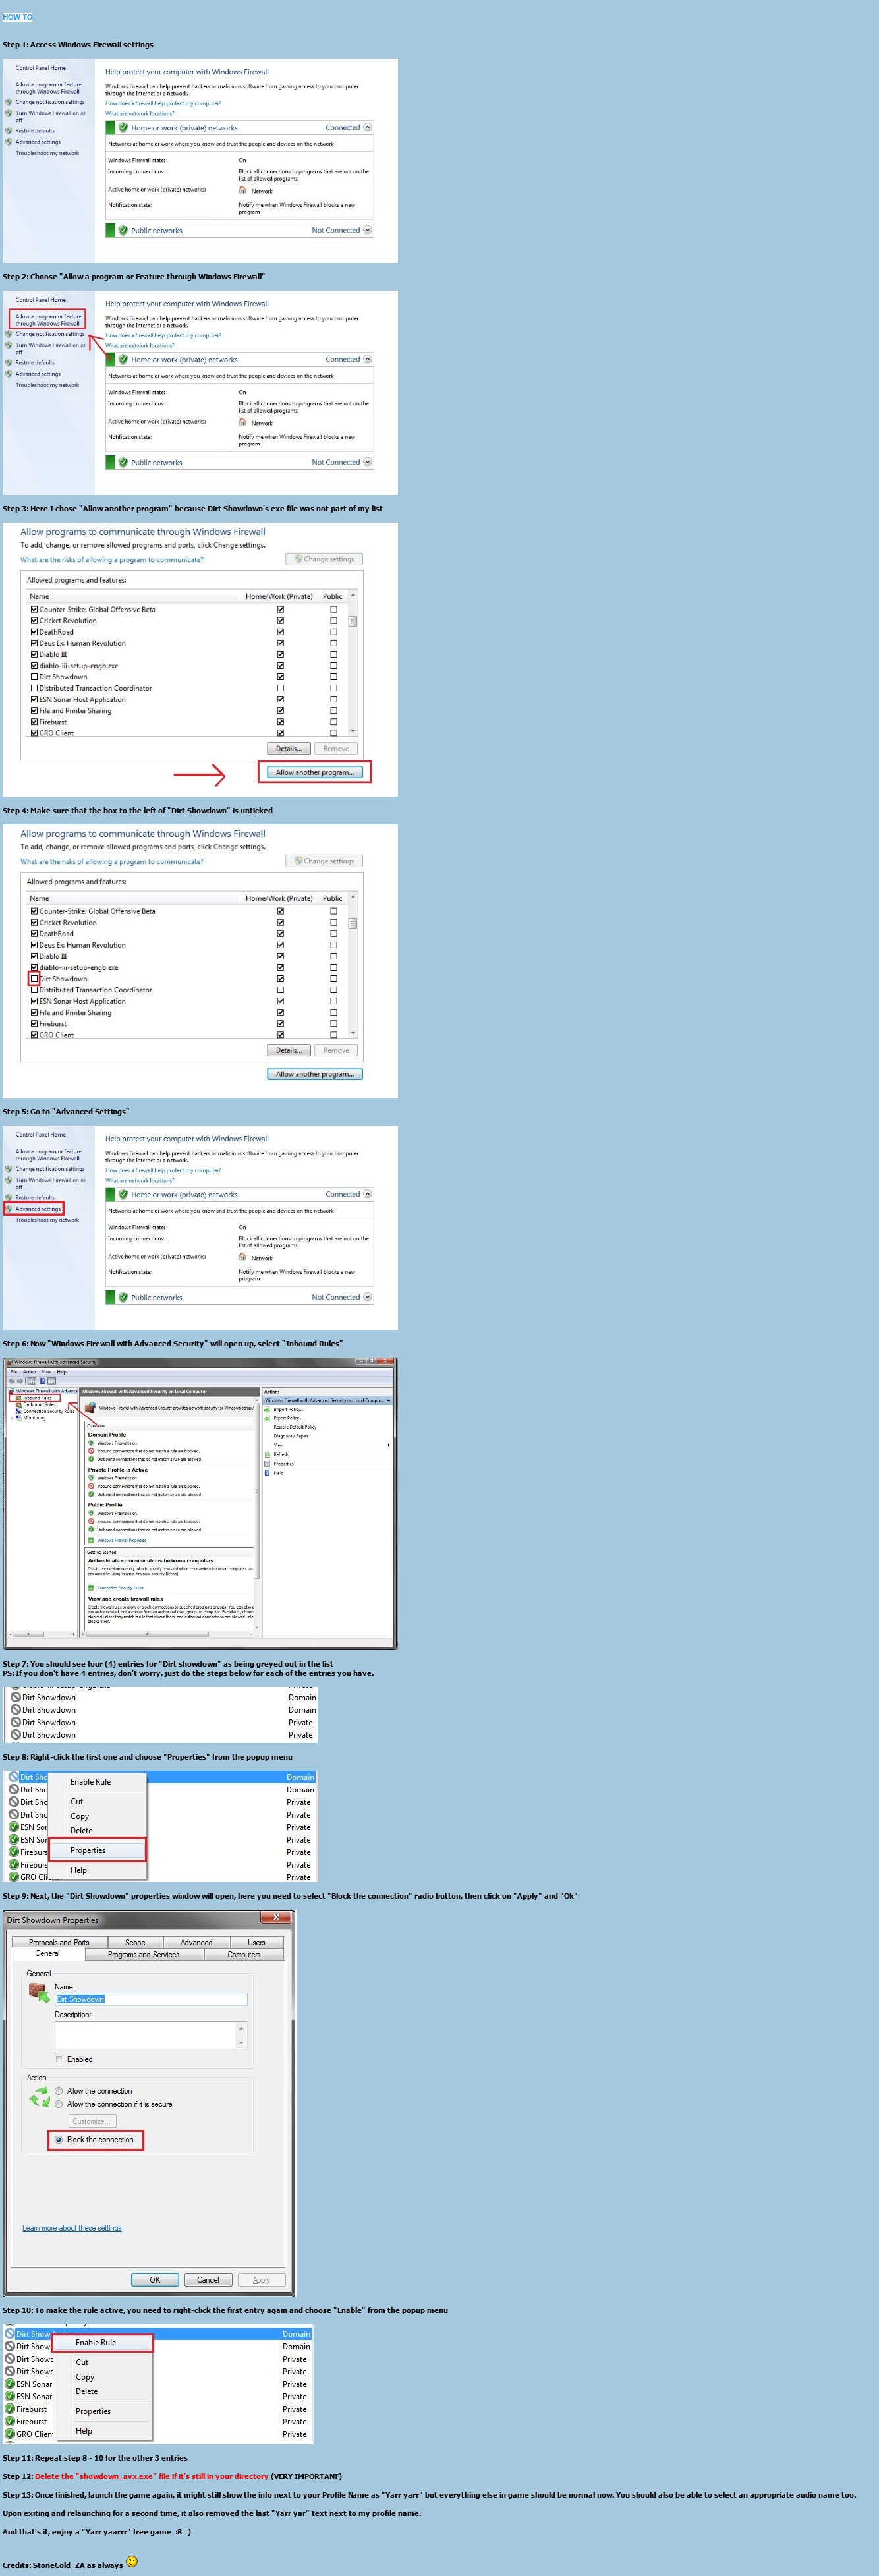Screen dimensions: 879x2576
Task: Toggle Diablo III checkbox in Step 4 list
Action: point(34,956)
